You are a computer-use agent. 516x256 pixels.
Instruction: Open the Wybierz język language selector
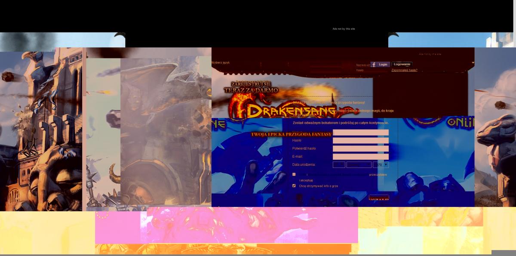[x=221, y=63]
